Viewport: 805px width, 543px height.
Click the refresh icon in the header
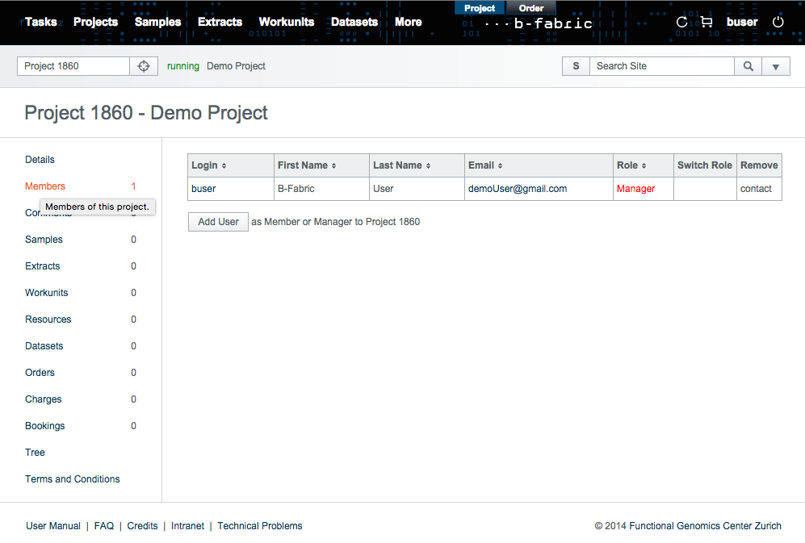[681, 22]
